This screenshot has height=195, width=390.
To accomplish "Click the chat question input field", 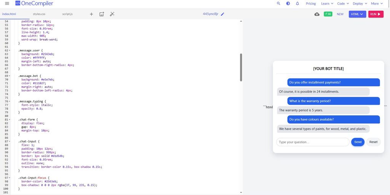I will (312, 142).
